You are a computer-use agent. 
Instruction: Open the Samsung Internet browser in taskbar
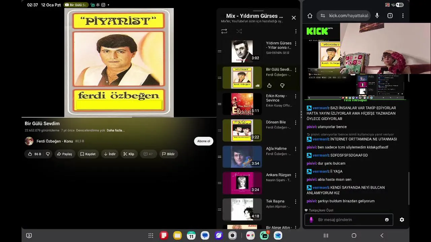pyautogui.click(x=219, y=236)
